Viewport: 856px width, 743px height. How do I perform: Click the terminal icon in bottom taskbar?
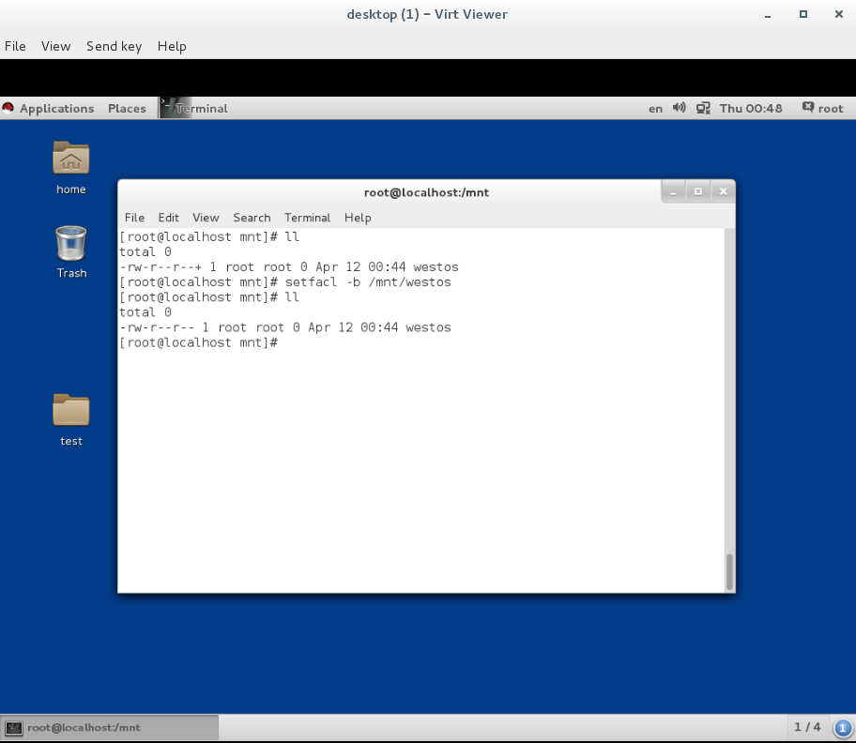[14, 728]
